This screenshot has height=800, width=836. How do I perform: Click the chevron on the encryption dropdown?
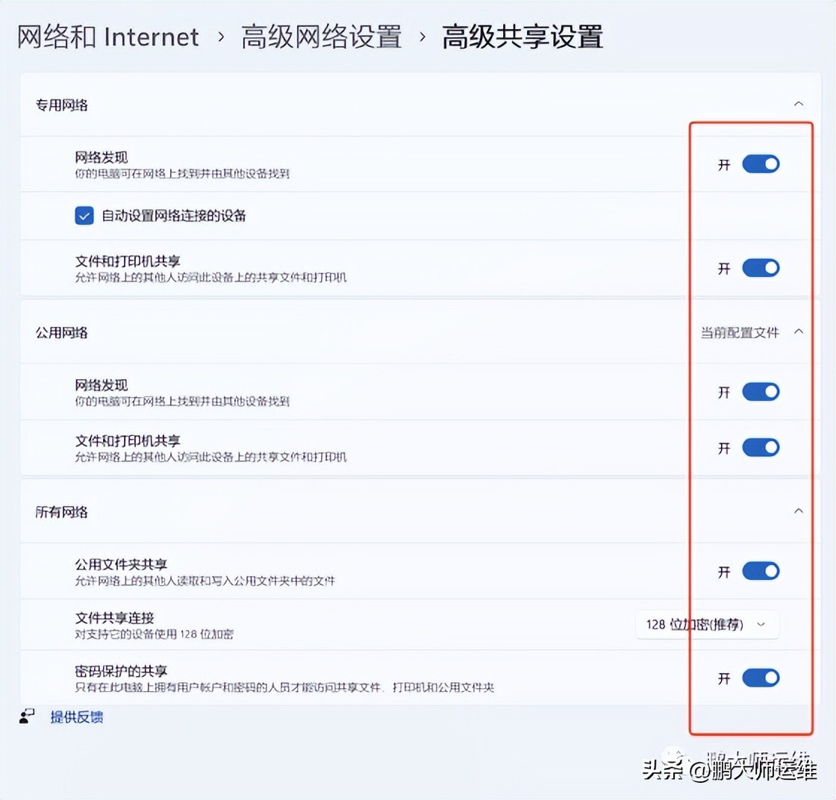coord(761,625)
